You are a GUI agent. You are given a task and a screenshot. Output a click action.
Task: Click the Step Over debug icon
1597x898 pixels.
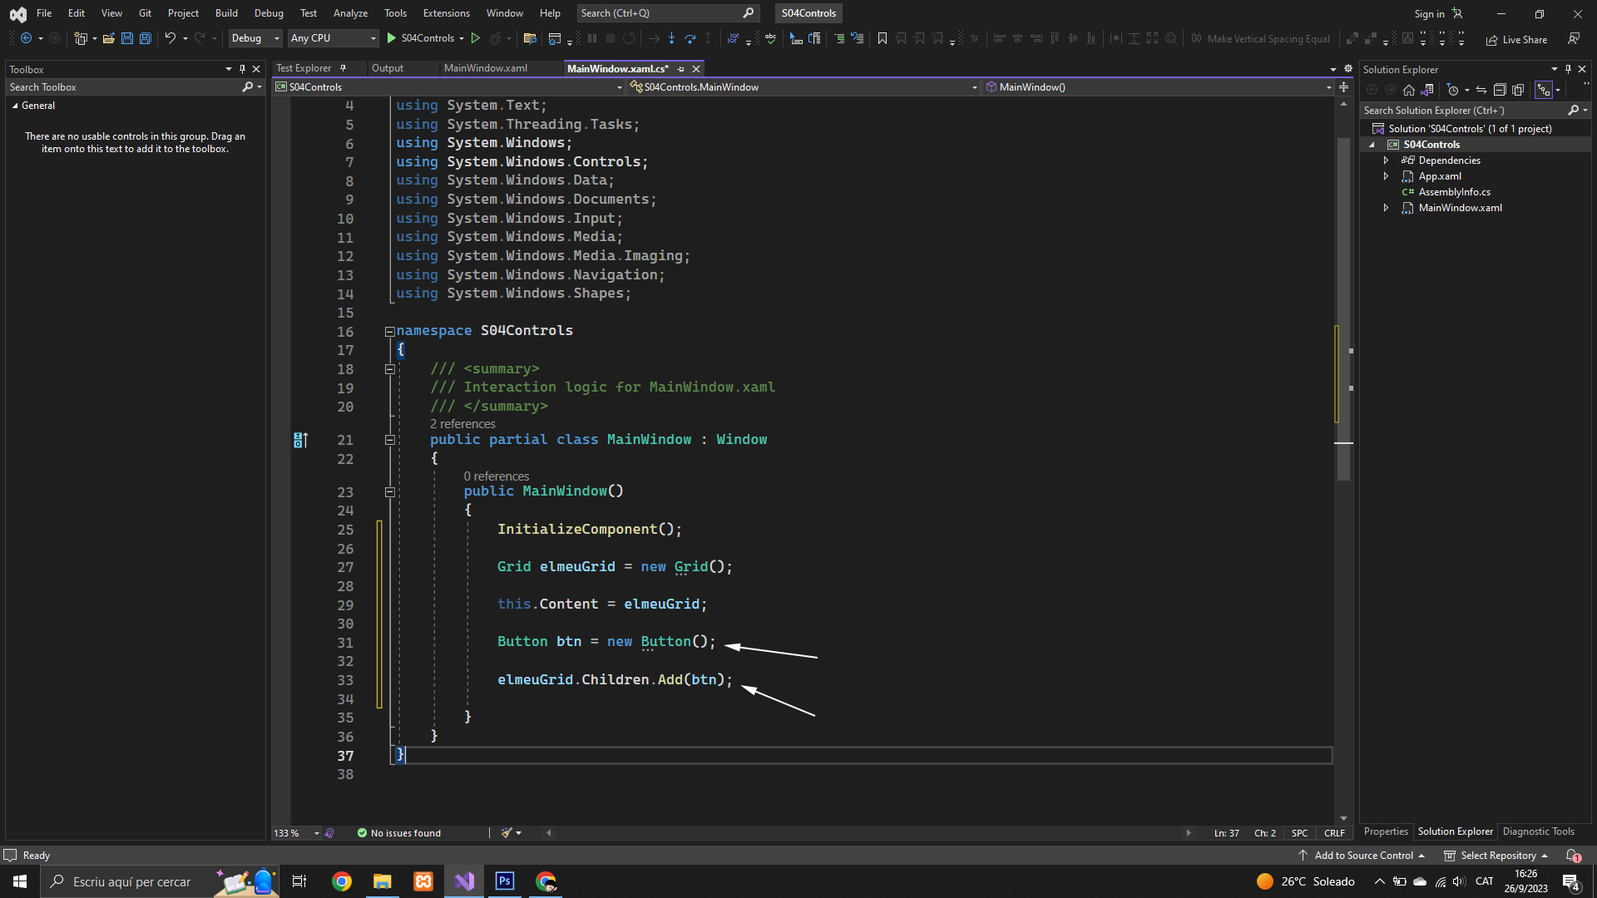pos(690,38)
